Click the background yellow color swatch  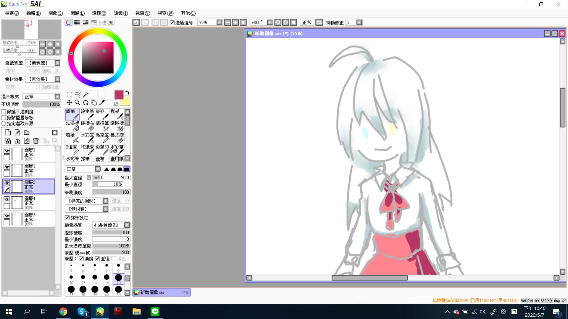126,101
